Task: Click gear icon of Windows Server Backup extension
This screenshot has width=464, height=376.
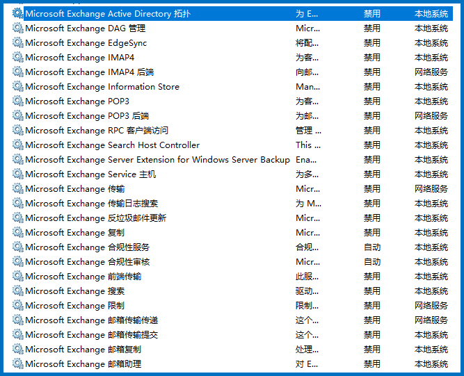Action: (18, 159)
